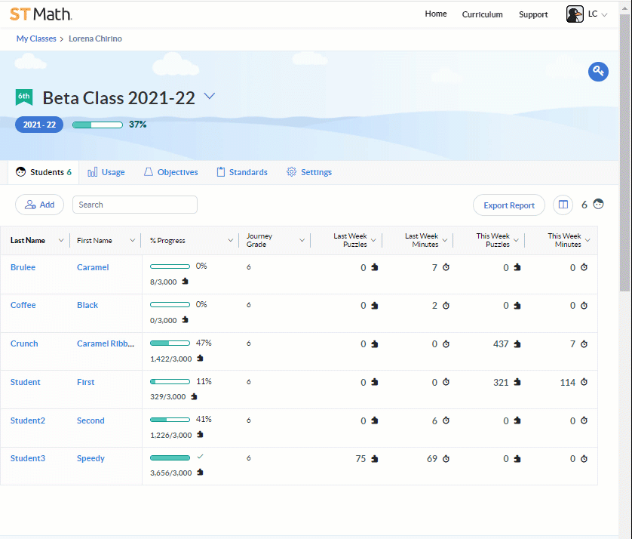Open the Curriculum menu item
This screenshot has width=632, height=539.
click(x=482, y=14)
